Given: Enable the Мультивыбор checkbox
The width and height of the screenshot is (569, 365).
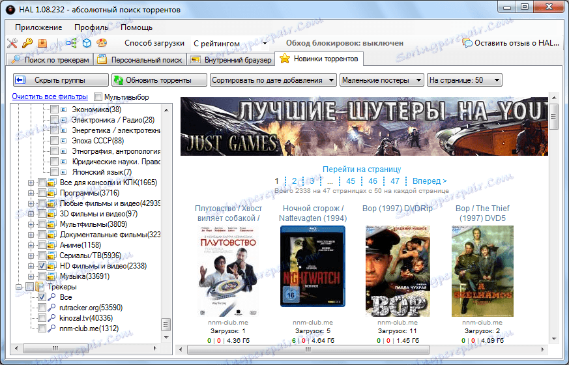Looking at the screenshot, I should pos(98,97).
